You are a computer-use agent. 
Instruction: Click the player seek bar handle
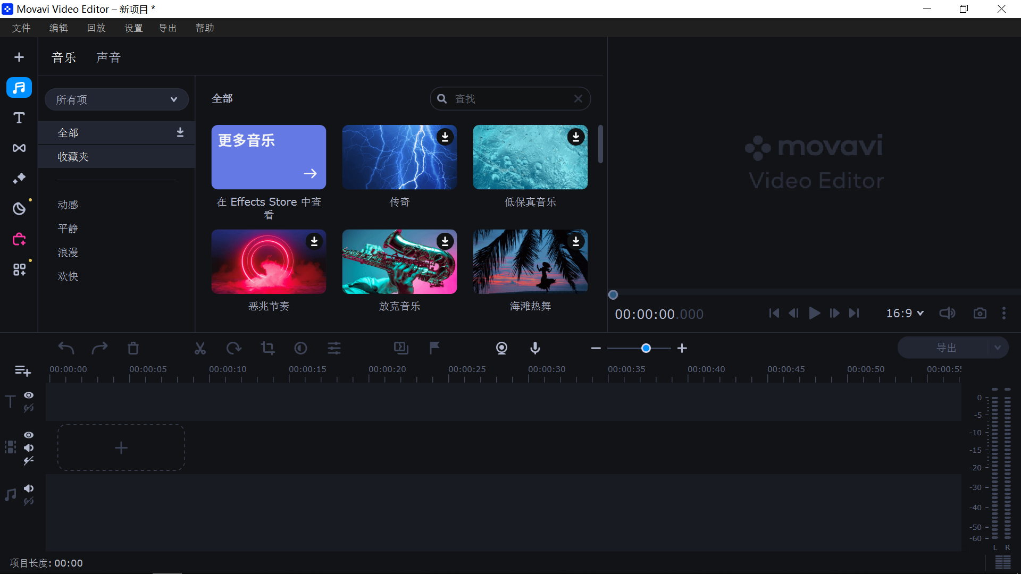613,295
